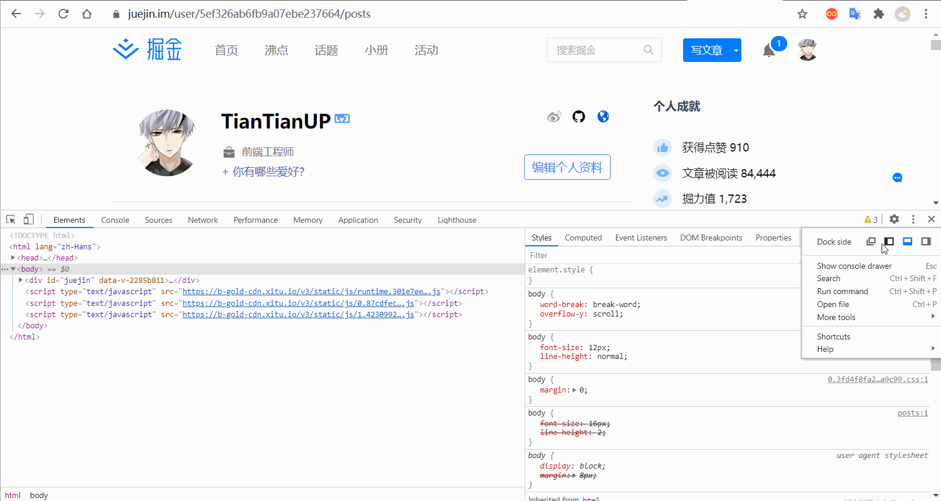The image size is (941, 501).
Task: Click the warnings count icon
Action: (871, 220)
